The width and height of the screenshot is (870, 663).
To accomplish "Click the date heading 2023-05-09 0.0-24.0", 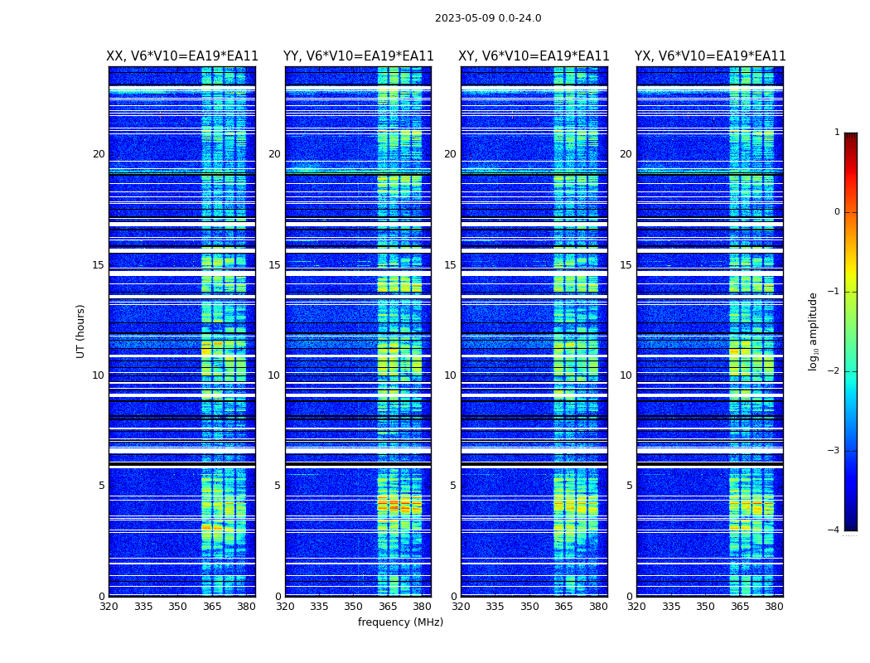I will [488, 18].
